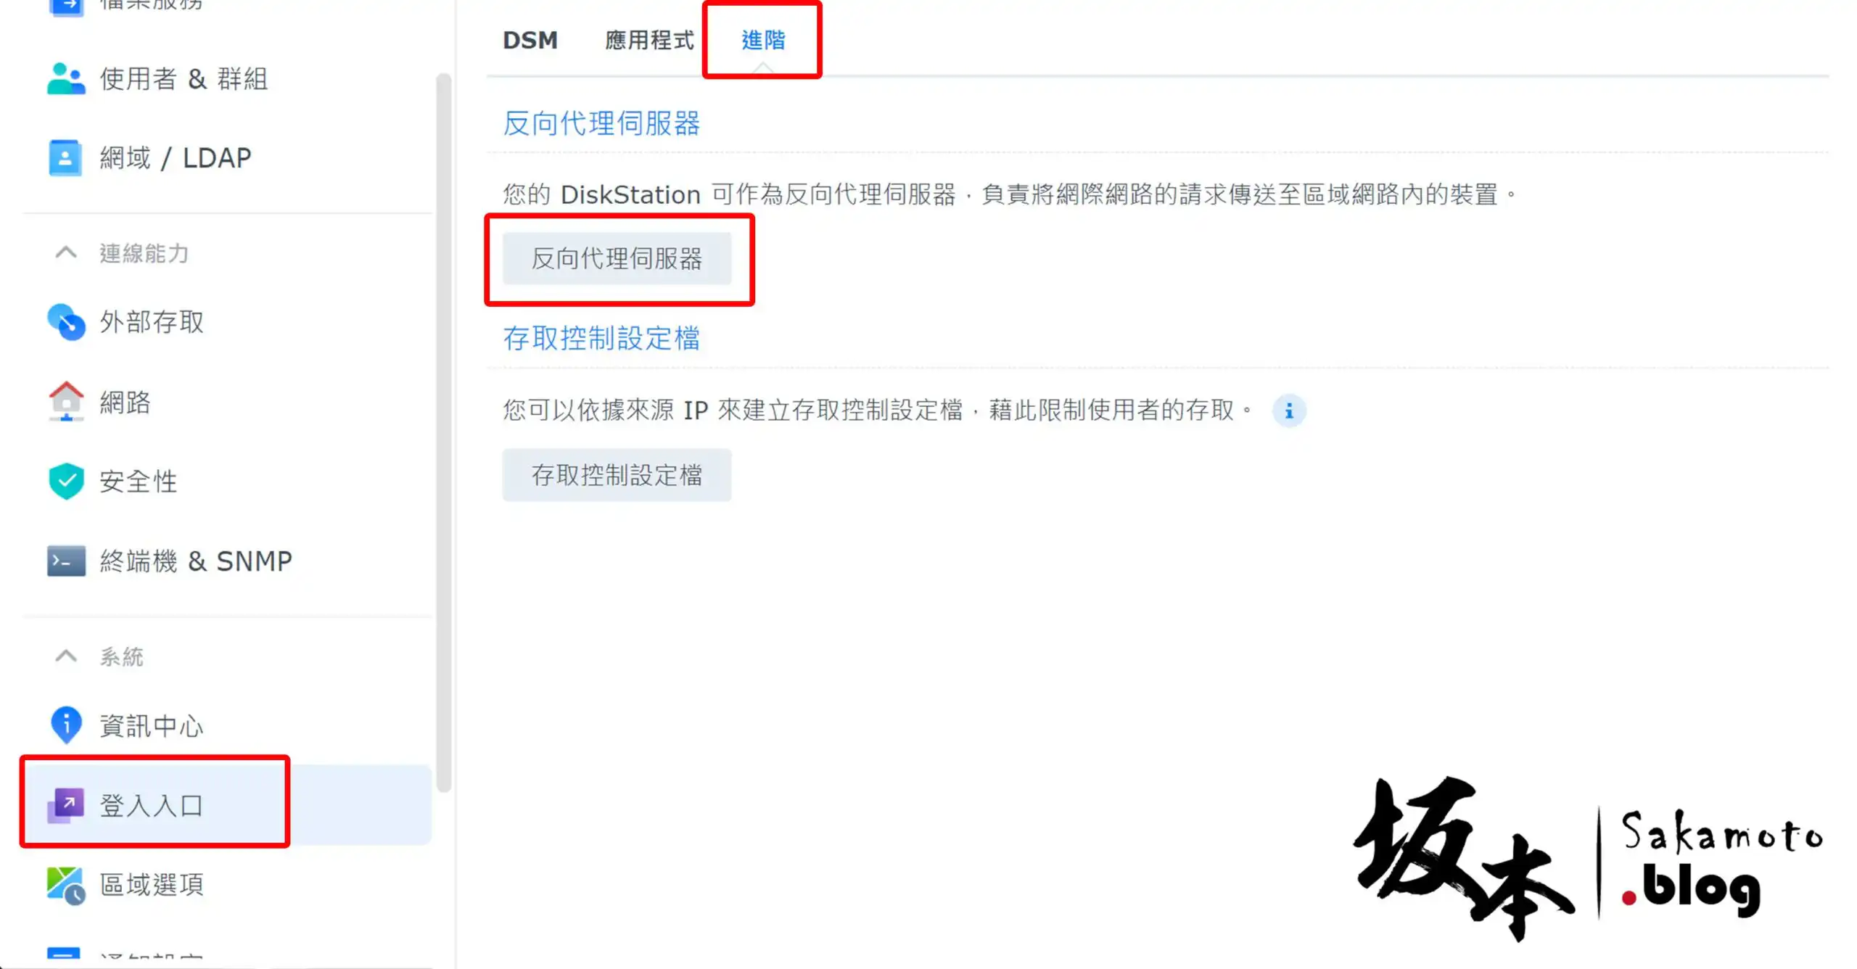Click the sidebar vertical scrollbar
The image size is (1857, 969).
(x=443, y=433)
